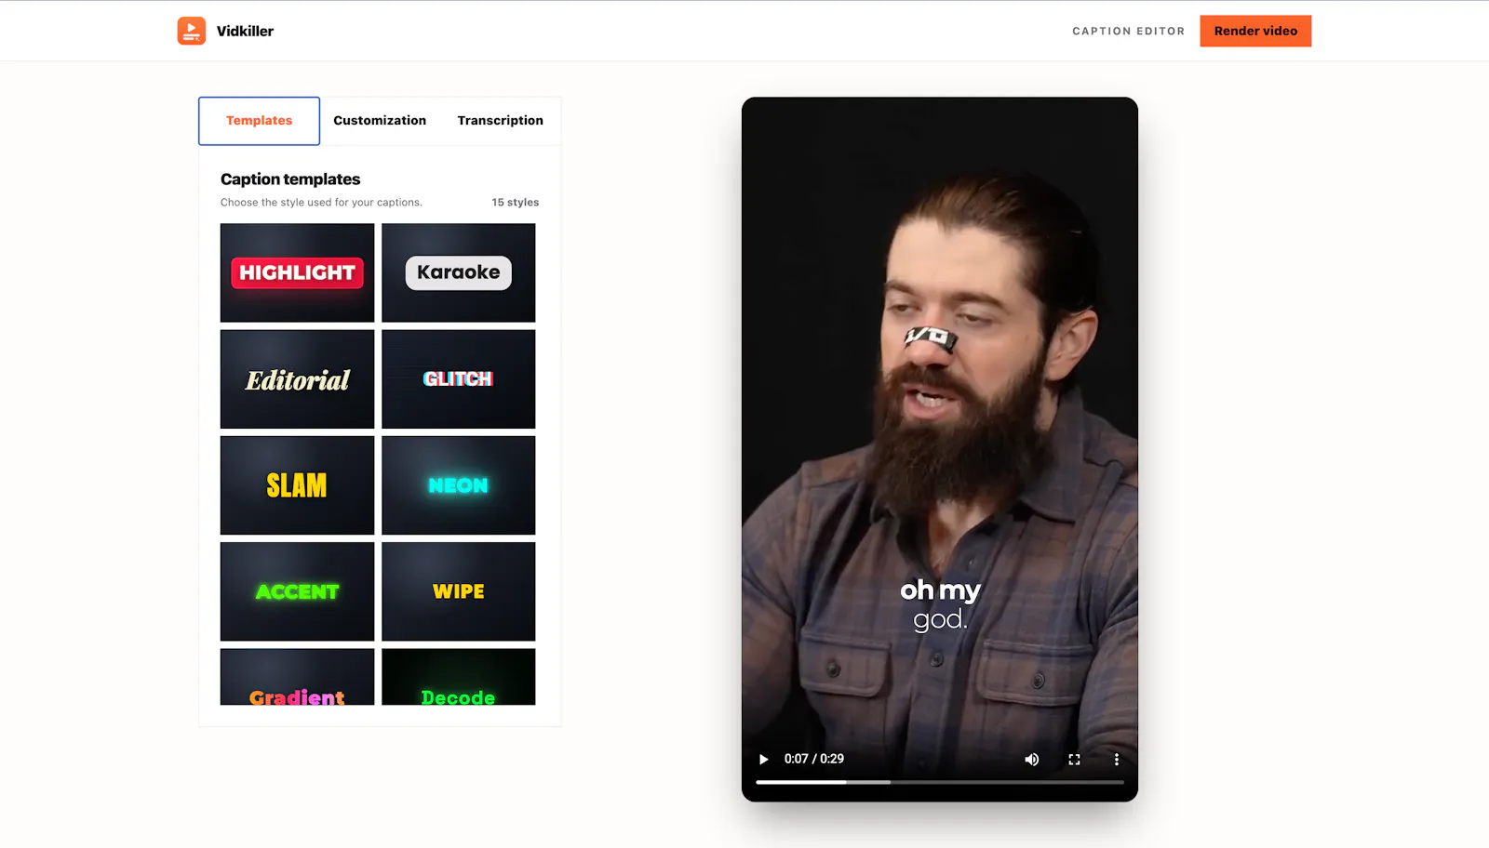Screen dimensions: 1489x848
Task: Enter fullscreen on the video player
Action: coord(1074,760)
